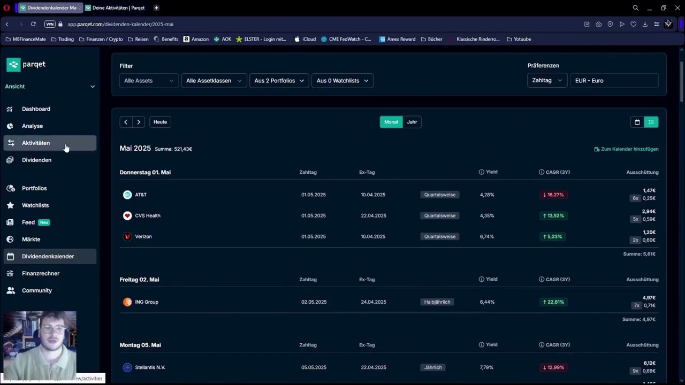Open the Zahltag preference dropdown
Screen dimensions: 685x385
547,81
